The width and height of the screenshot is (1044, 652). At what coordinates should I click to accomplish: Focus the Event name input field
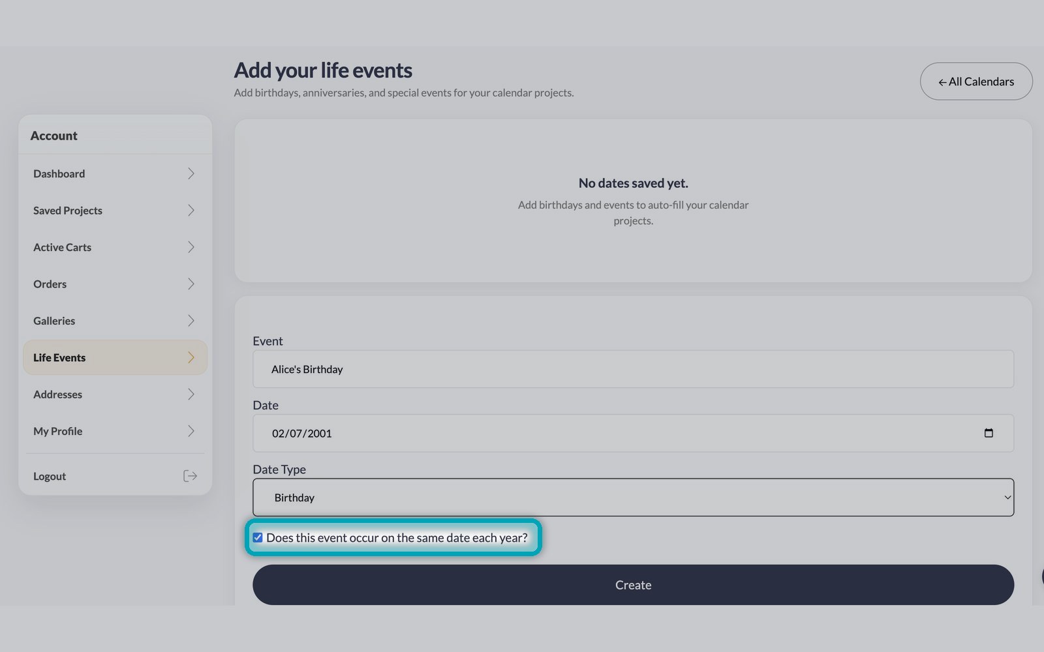633,369
